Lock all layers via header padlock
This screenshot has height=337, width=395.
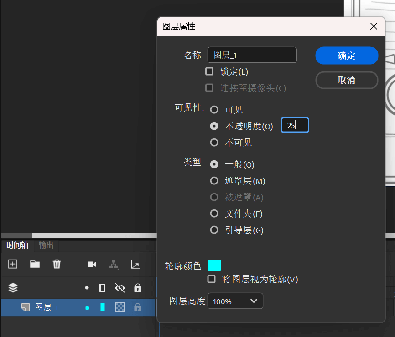[x=138, y=288]
